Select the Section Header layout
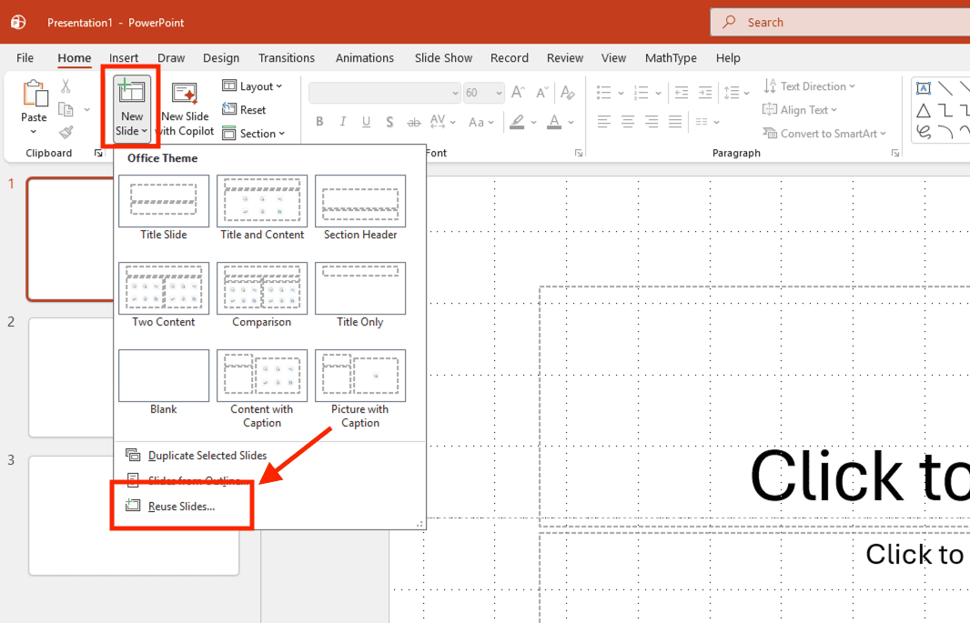Screen dimensions: 970x623 pyautogui.click(x=360, y=207)
